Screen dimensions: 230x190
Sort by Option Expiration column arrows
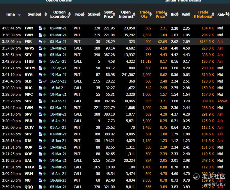pyautogui.click(x=69, y=14)
